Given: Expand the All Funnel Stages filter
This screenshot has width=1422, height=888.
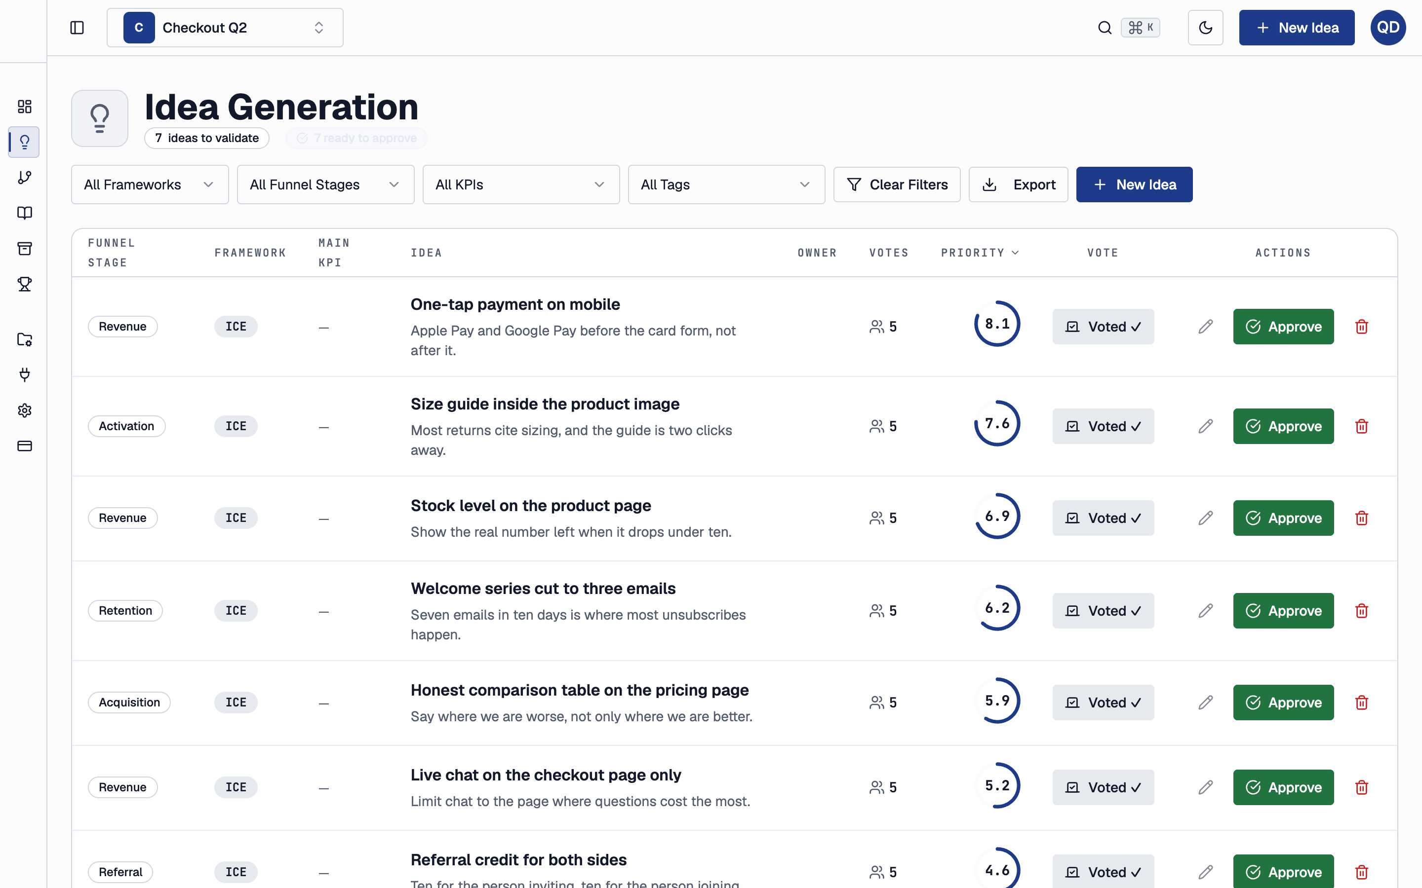Looking at the screenshot, I should [325, 185].
